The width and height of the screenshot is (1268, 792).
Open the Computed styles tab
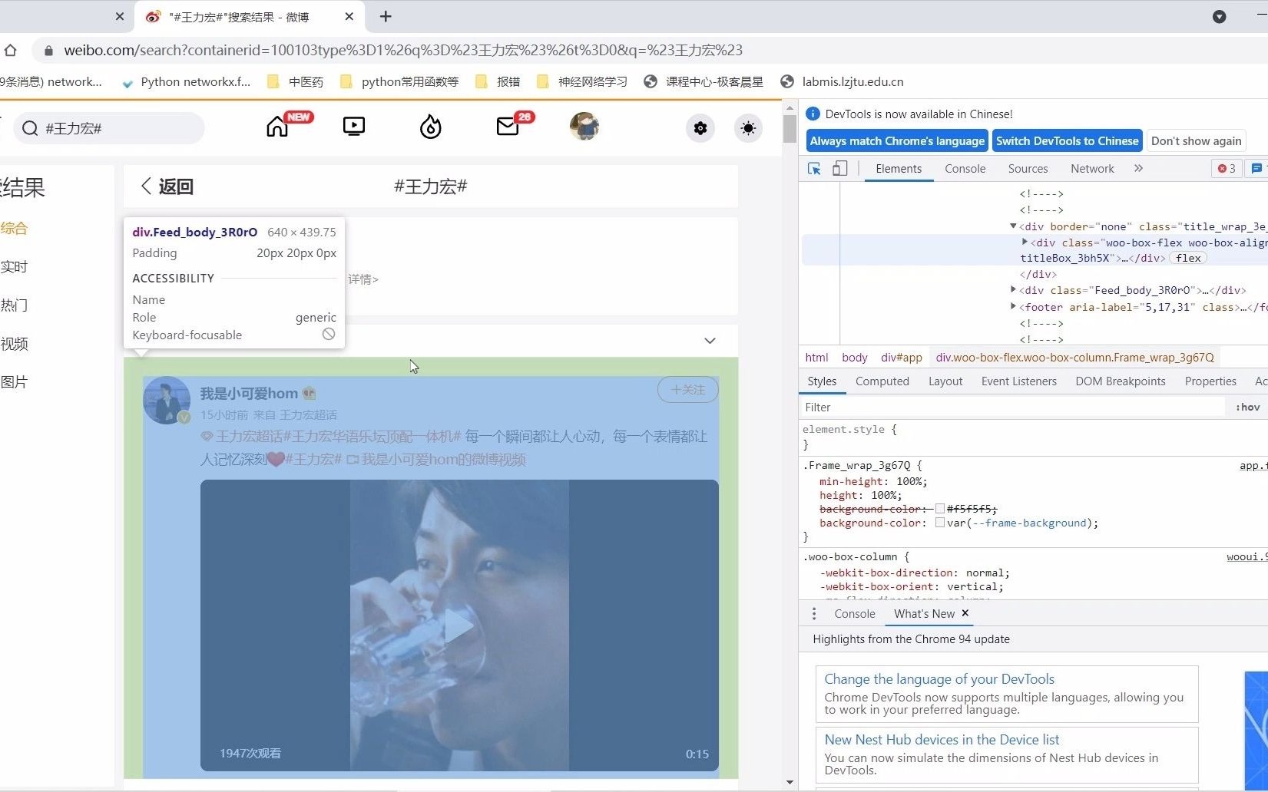coord(882,381)
